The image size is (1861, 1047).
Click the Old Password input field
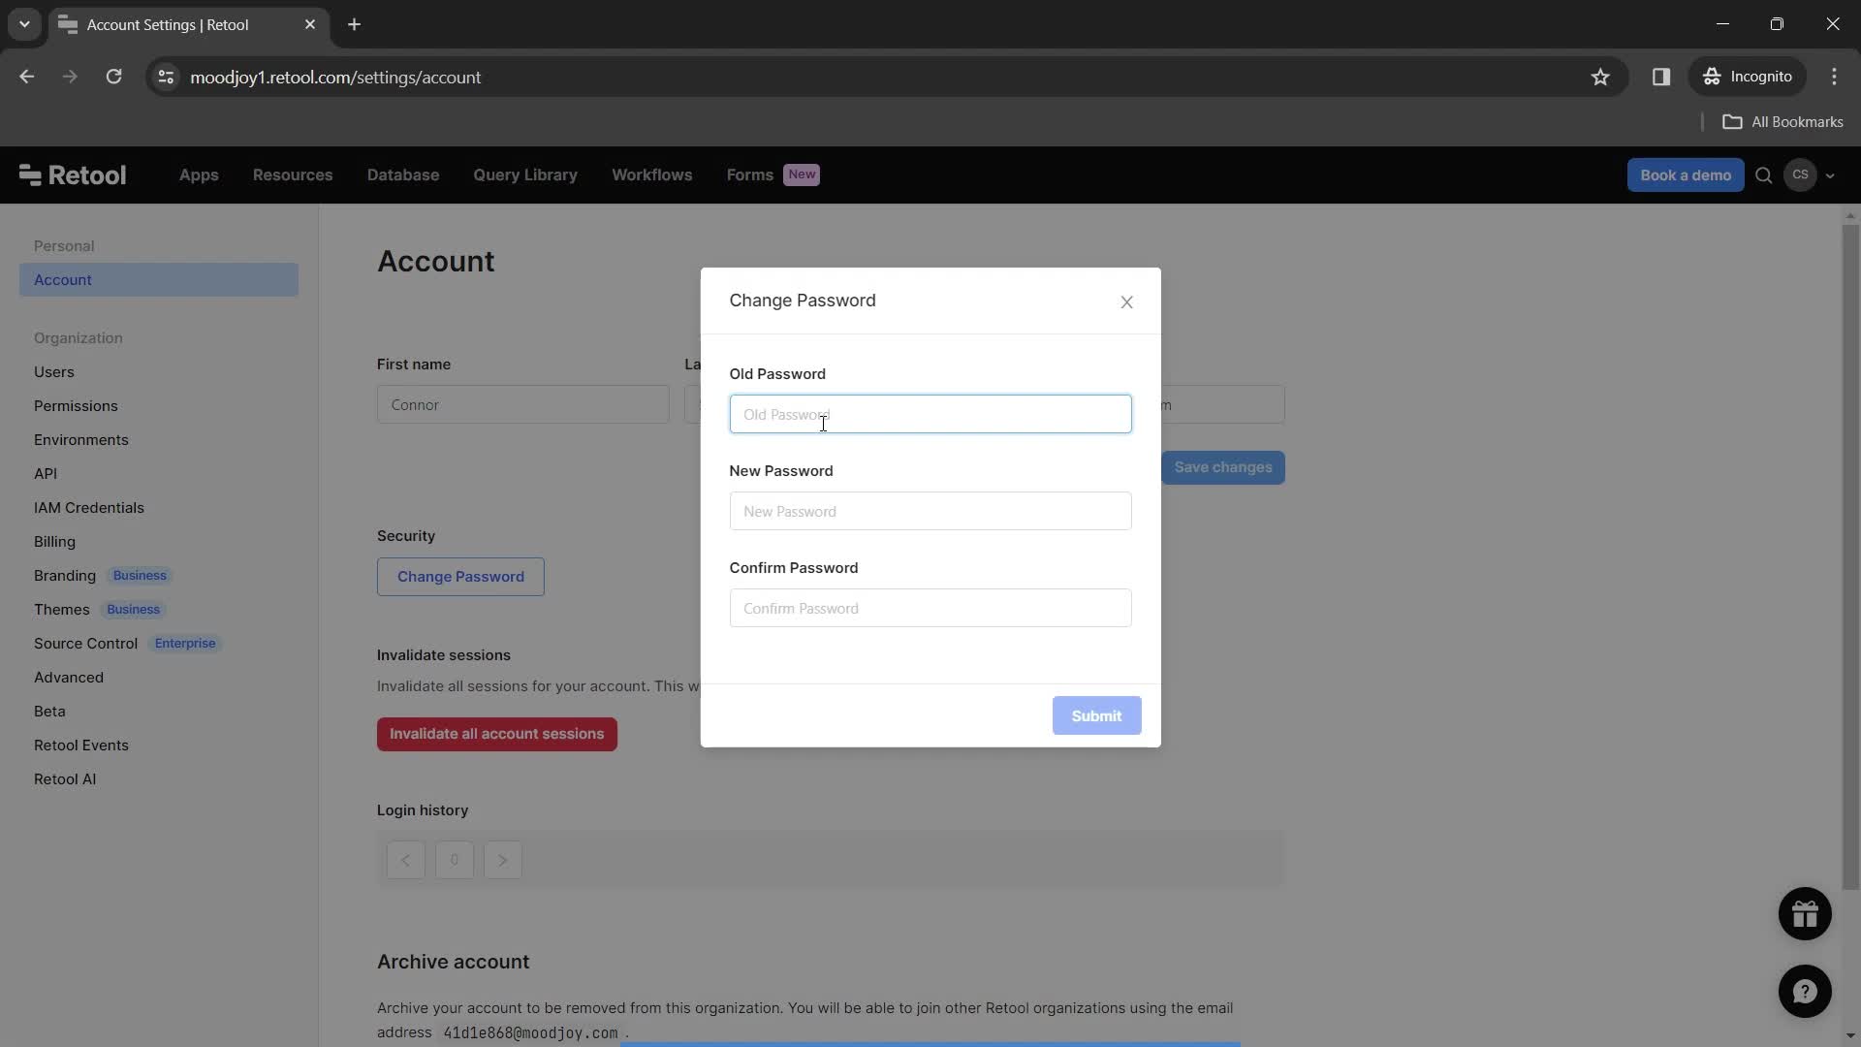pyautogui.click(x=930, y=413)
